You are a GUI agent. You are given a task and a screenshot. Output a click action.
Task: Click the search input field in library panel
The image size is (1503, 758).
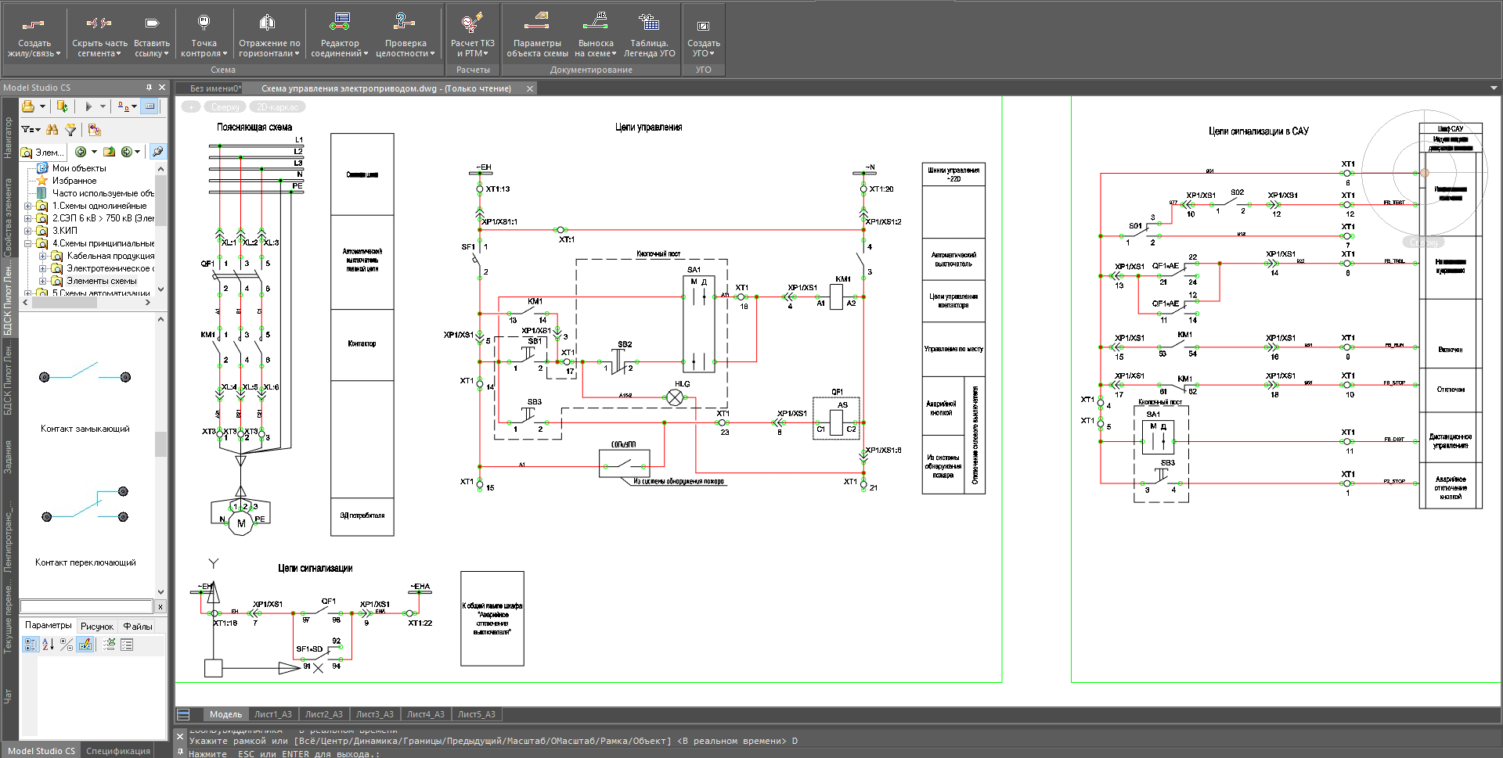point(86,606)
